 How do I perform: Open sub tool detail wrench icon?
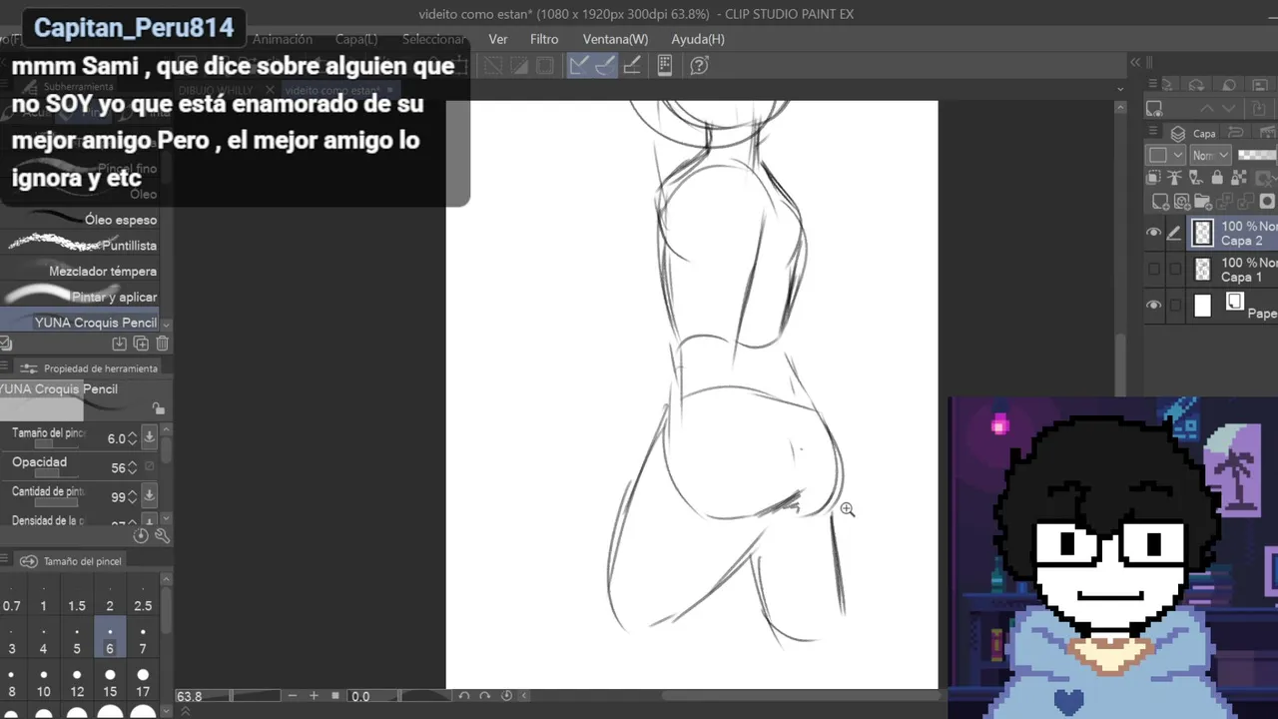pyautogui.click(x=162, y=536)
